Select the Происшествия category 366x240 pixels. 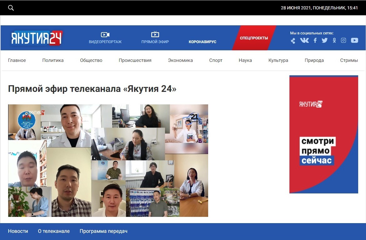pyautogui.click(x=135, y=60)
